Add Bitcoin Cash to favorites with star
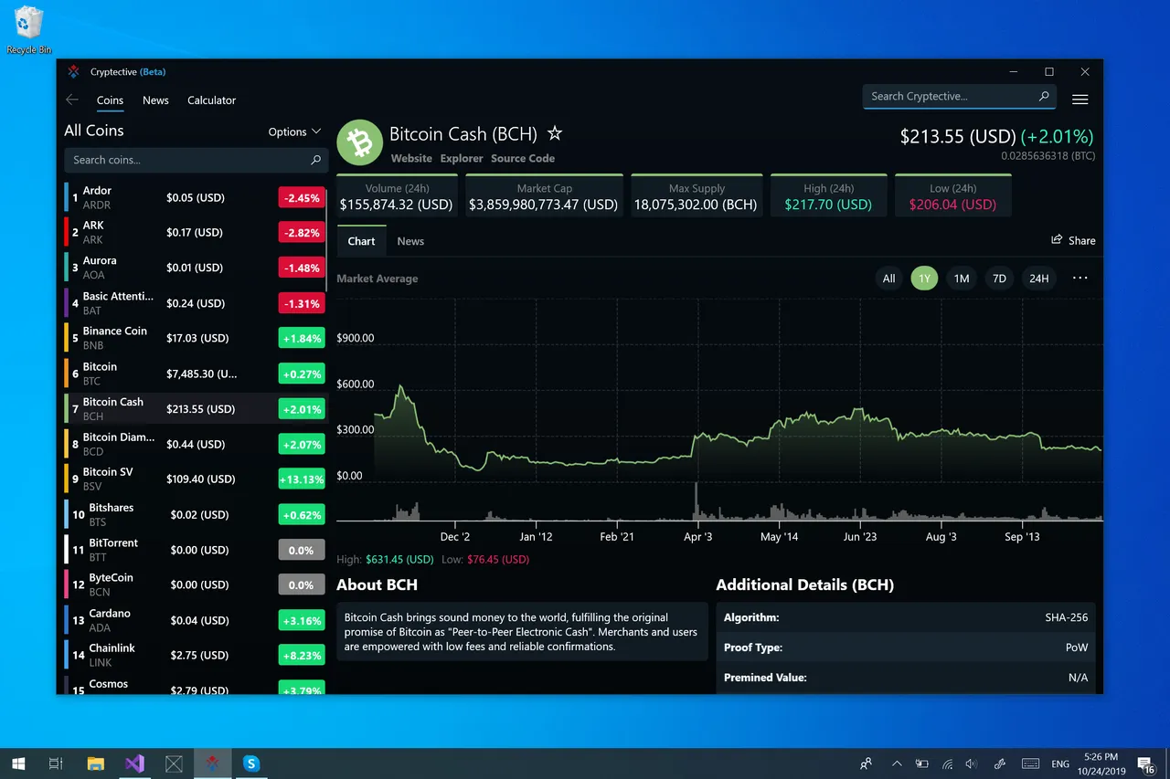This screenshot has width=1170, height=779. pos(554,133)
